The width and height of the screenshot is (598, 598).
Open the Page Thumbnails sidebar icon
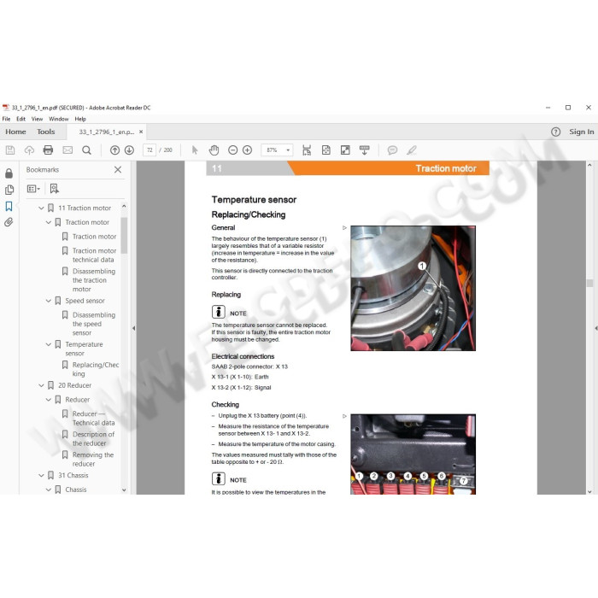pos(9,190)
